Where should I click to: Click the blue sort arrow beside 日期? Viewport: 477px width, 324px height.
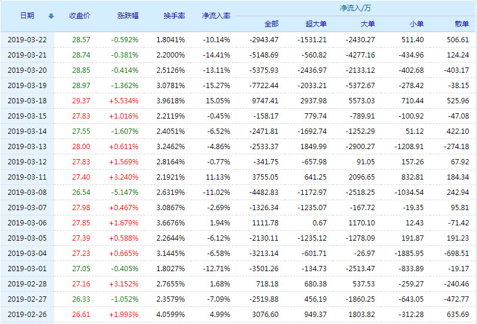(51, 16)
